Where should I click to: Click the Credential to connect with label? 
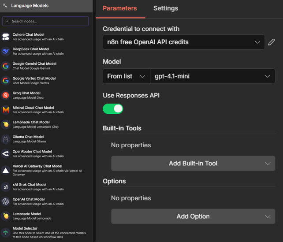coord(141,29)
